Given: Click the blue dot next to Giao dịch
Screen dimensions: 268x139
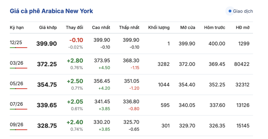Looking at the screenshot, I should [x=230, y=11].
